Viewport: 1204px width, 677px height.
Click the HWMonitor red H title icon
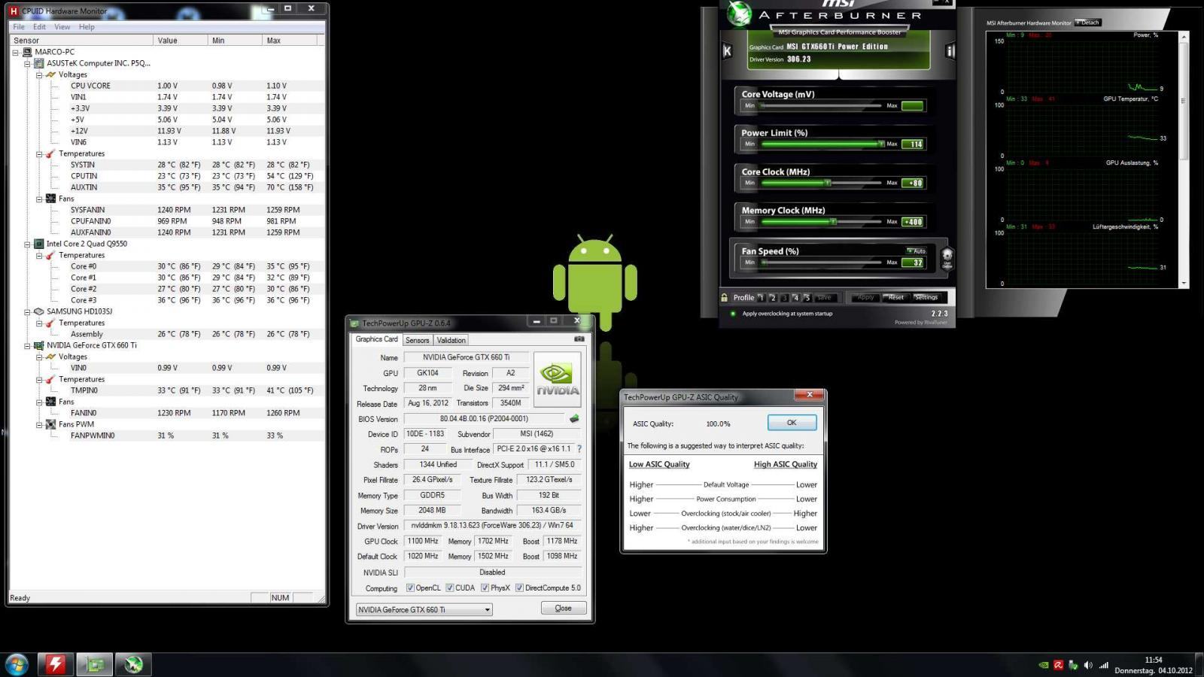14,11
